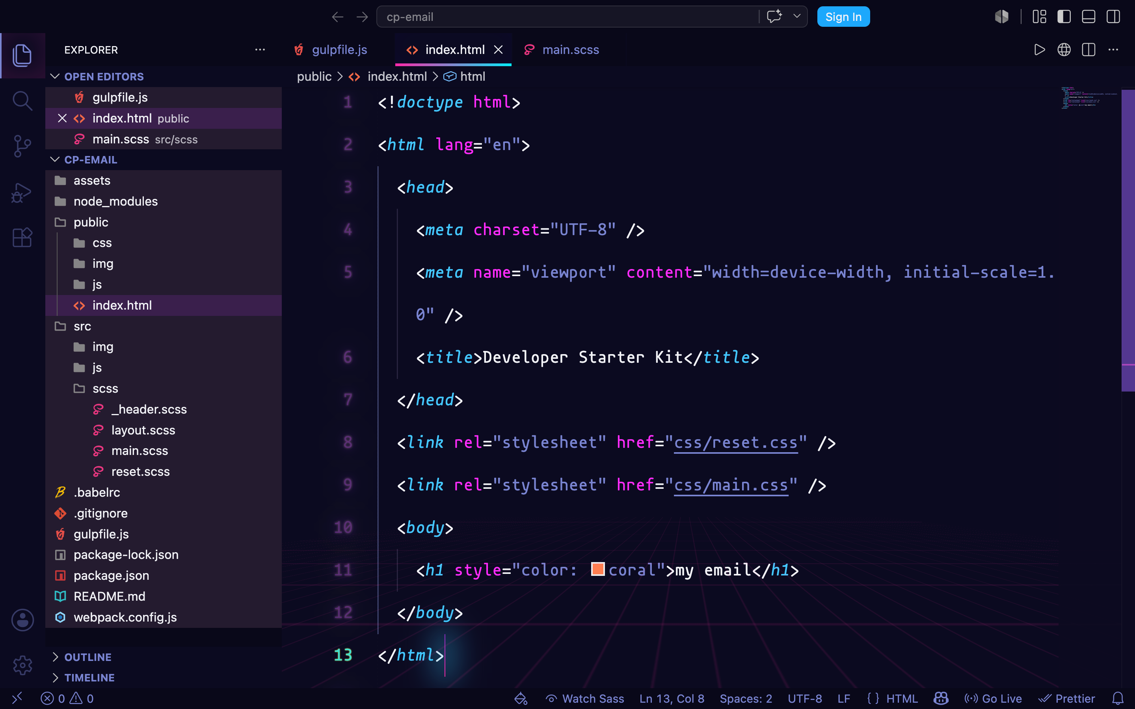Collapse the scss folder under src
This screenshot has width=1135, height=709.
pos(163,388)
